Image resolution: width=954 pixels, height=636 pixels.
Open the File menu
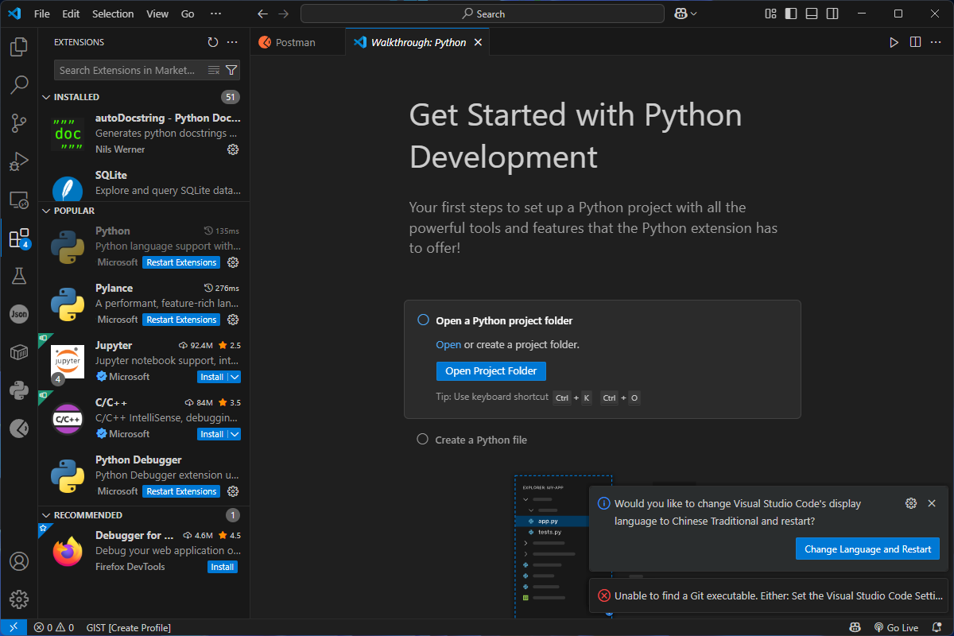[x=42, y=14]
